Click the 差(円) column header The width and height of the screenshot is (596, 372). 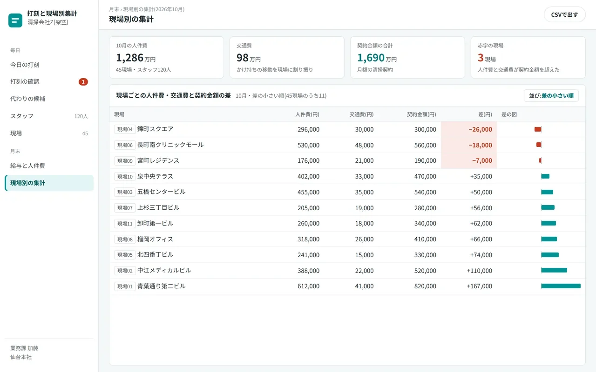pyautogui.click(x=485, y=114)
